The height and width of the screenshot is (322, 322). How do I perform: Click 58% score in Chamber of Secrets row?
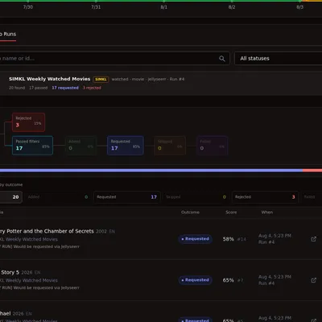(x=228, y=239)
